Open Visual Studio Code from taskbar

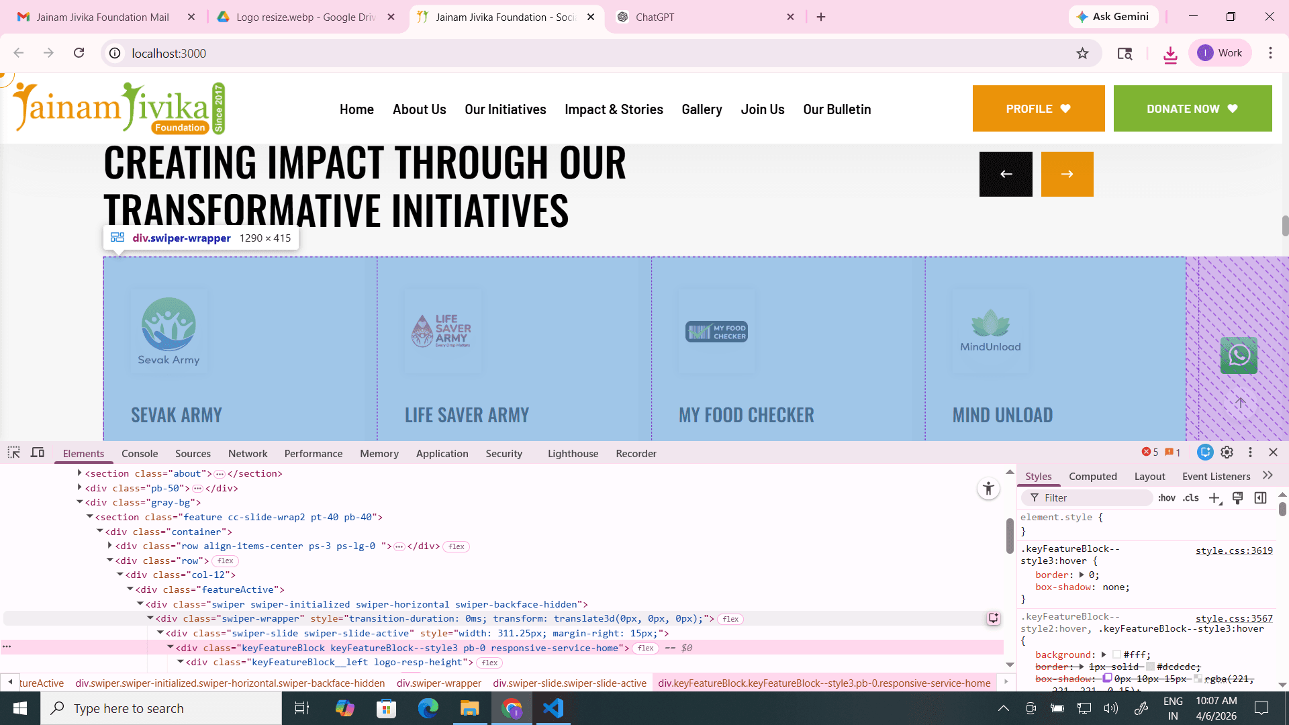[x=553, y=708]
